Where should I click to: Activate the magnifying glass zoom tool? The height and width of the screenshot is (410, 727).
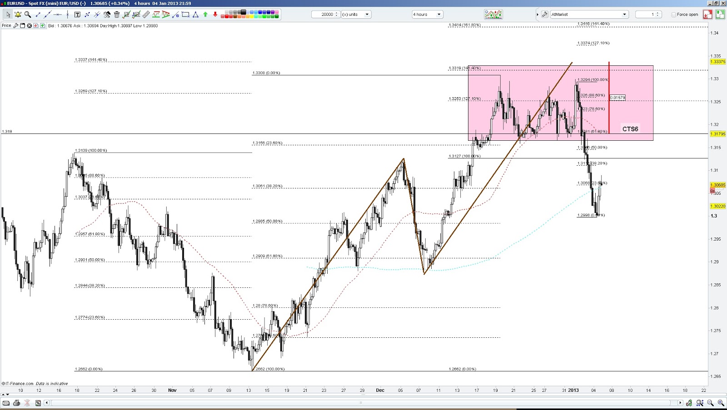click(x=28, y=15)
